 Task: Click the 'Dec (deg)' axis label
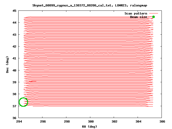[7, 64]
